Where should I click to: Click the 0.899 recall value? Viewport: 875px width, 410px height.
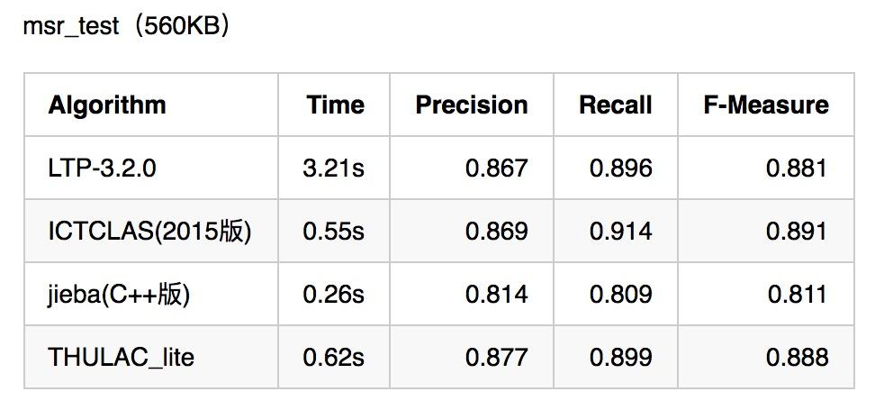[620, 358]
